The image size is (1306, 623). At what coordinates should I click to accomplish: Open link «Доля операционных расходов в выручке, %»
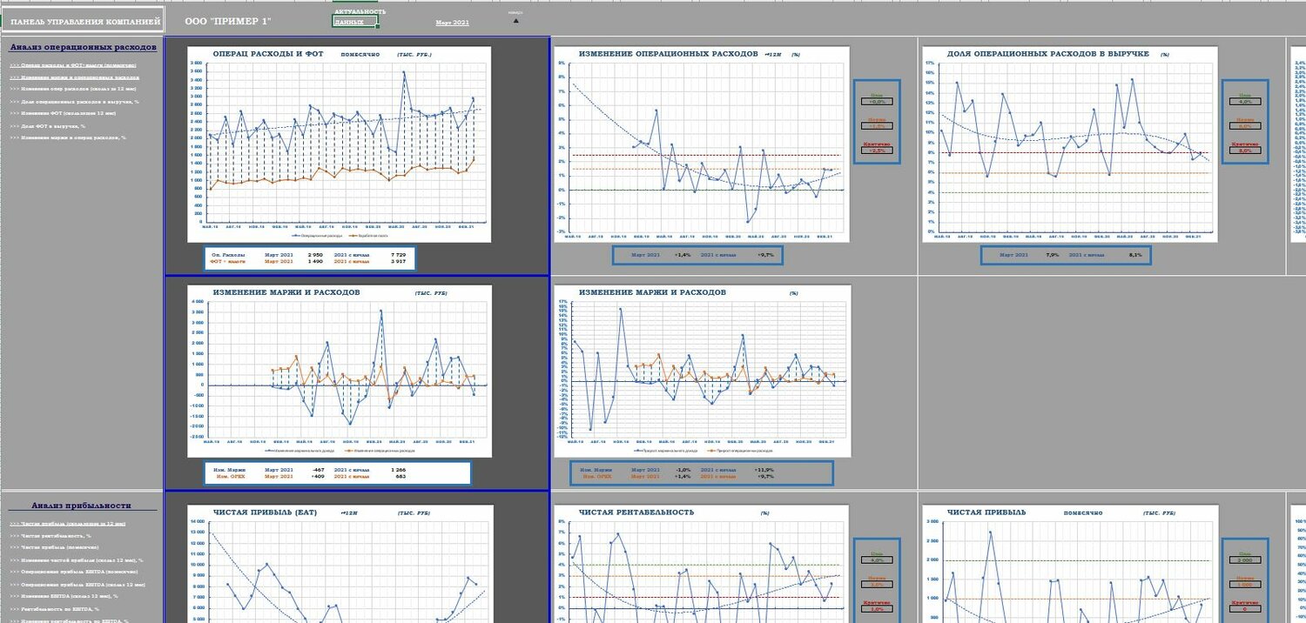(x=74, y=101)
